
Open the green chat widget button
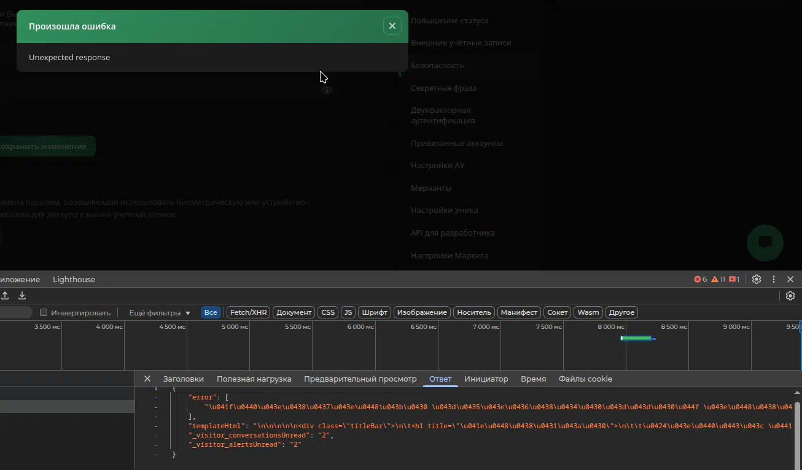(x=765, y=242)
